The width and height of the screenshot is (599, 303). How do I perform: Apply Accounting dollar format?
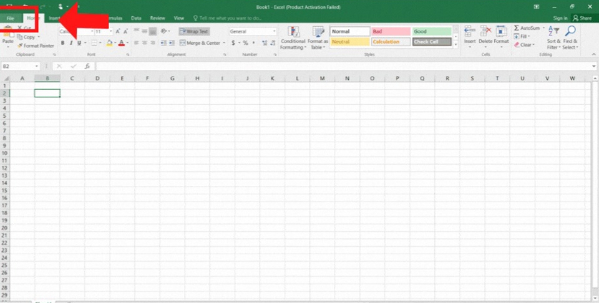click(x=233, y=43)
